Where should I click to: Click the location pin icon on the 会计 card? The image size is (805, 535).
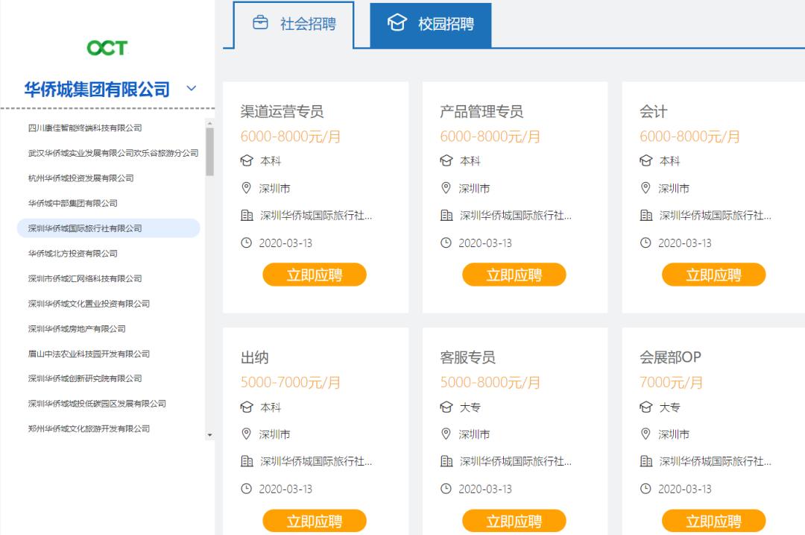tap(645, 188)
